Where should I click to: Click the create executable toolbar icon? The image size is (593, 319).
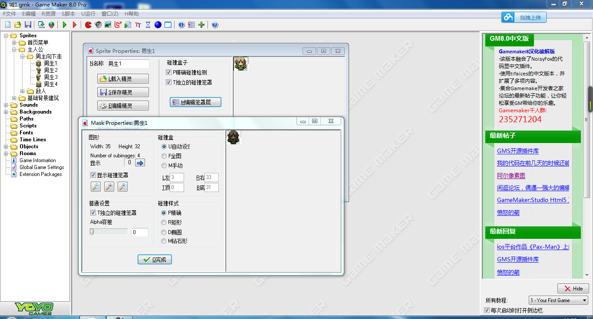click(x=42, y=25)
